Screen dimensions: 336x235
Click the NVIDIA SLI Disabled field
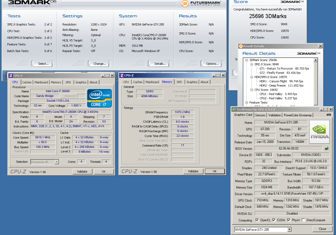coord(292,213)
